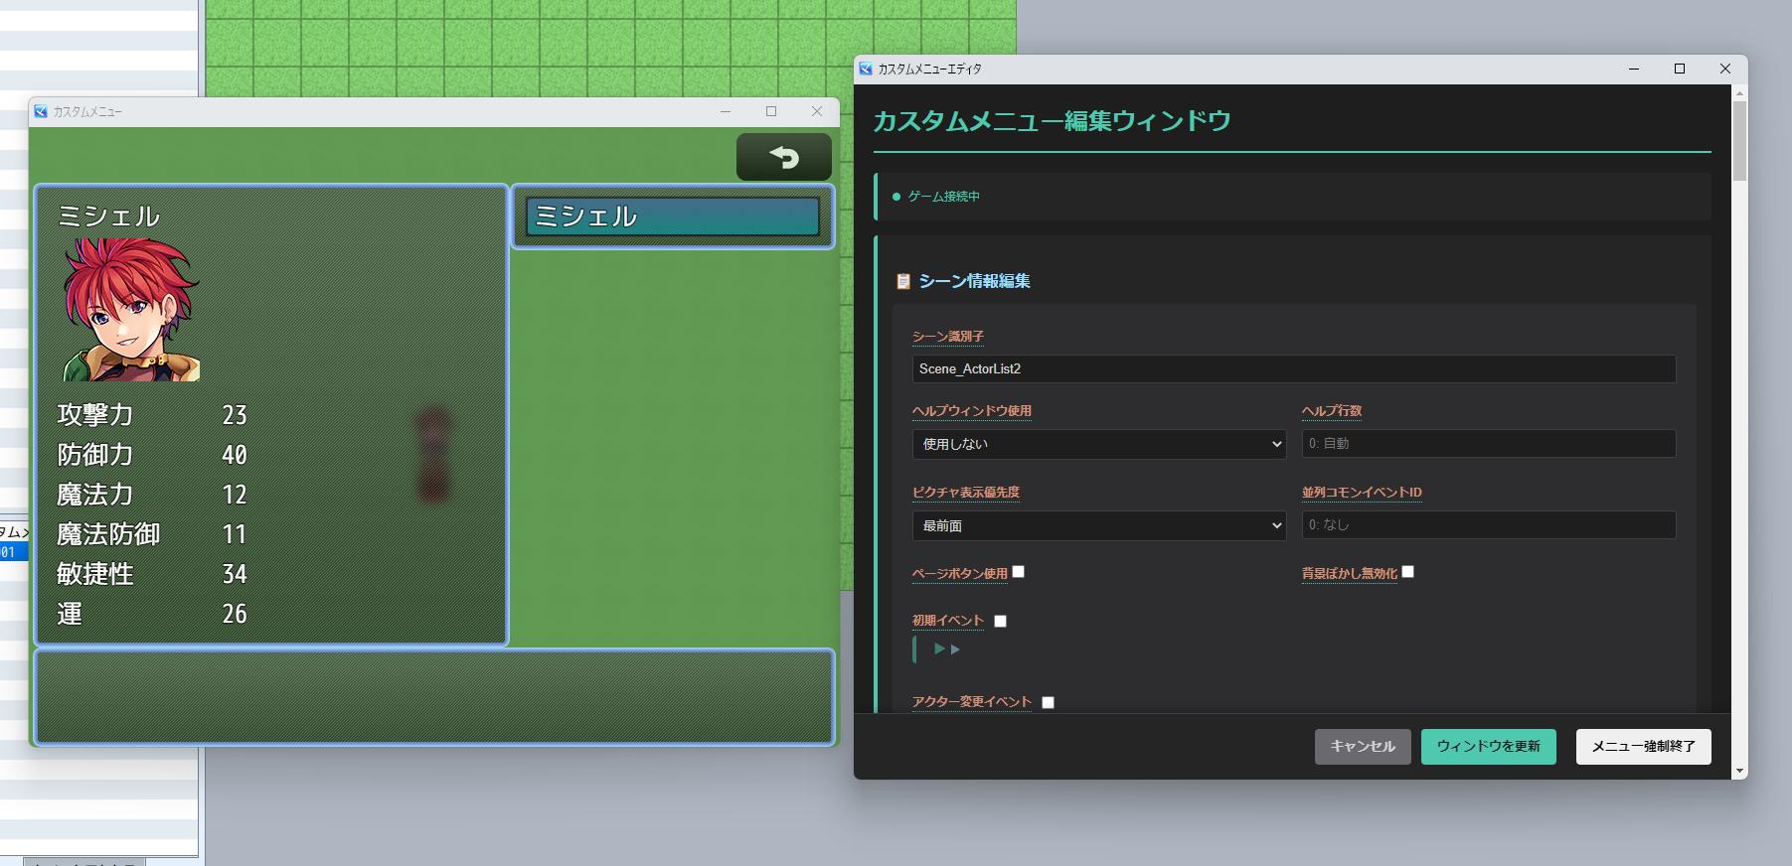Select ミシェル in the actor list
This screenshot has height=866, width=1792.
(x=672, y=216)
